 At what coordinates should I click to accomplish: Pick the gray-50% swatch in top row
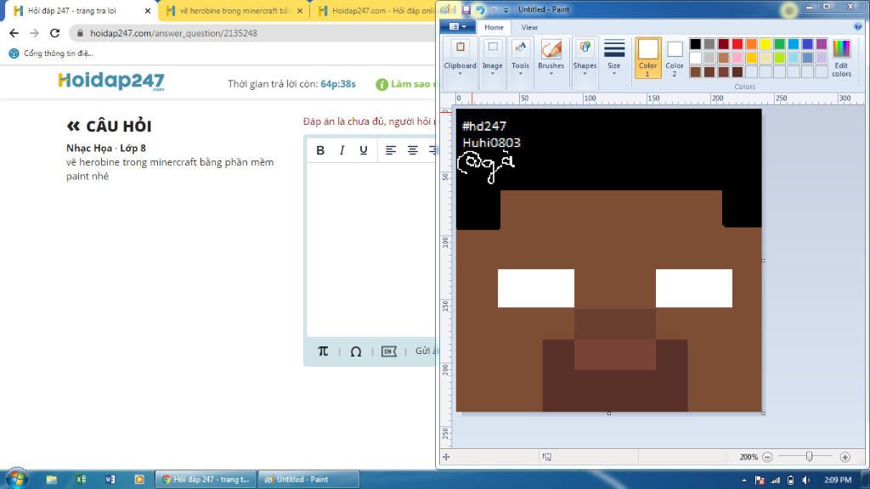pos(709,44)
